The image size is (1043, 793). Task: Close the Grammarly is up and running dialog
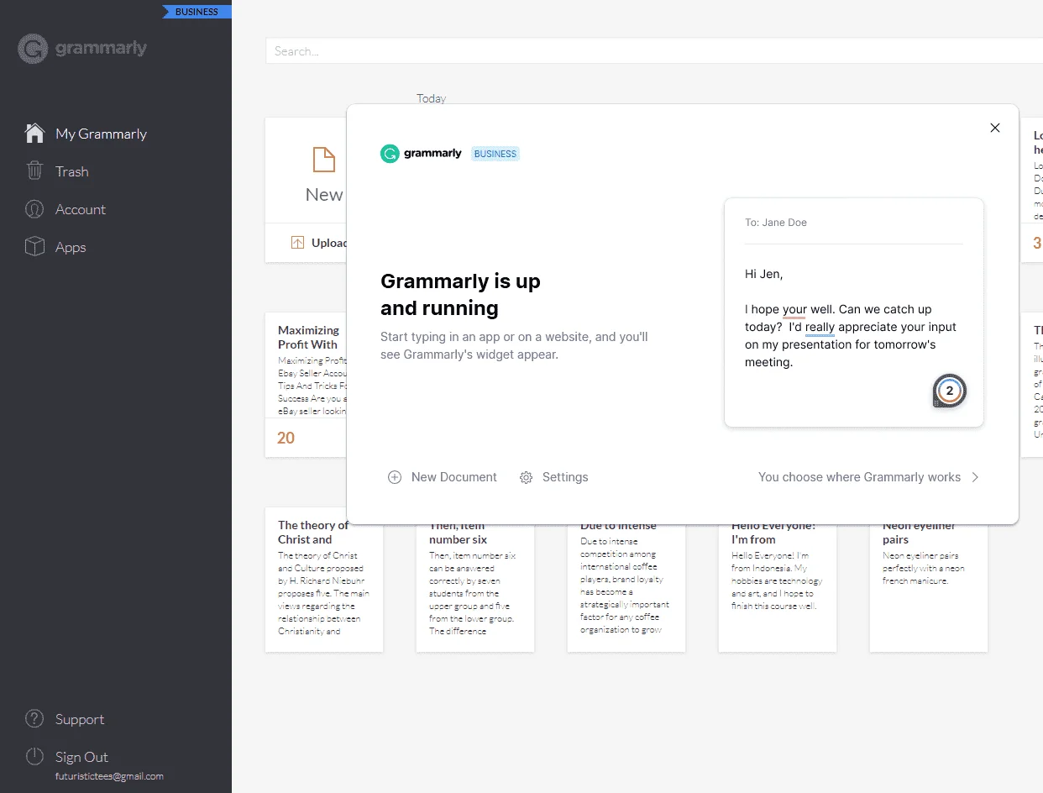(x=995, y=128)
